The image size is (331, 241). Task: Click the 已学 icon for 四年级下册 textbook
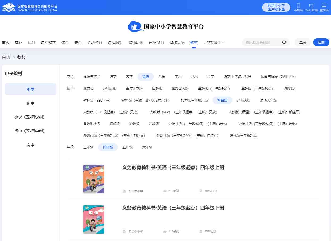click(x=201, y=231)
